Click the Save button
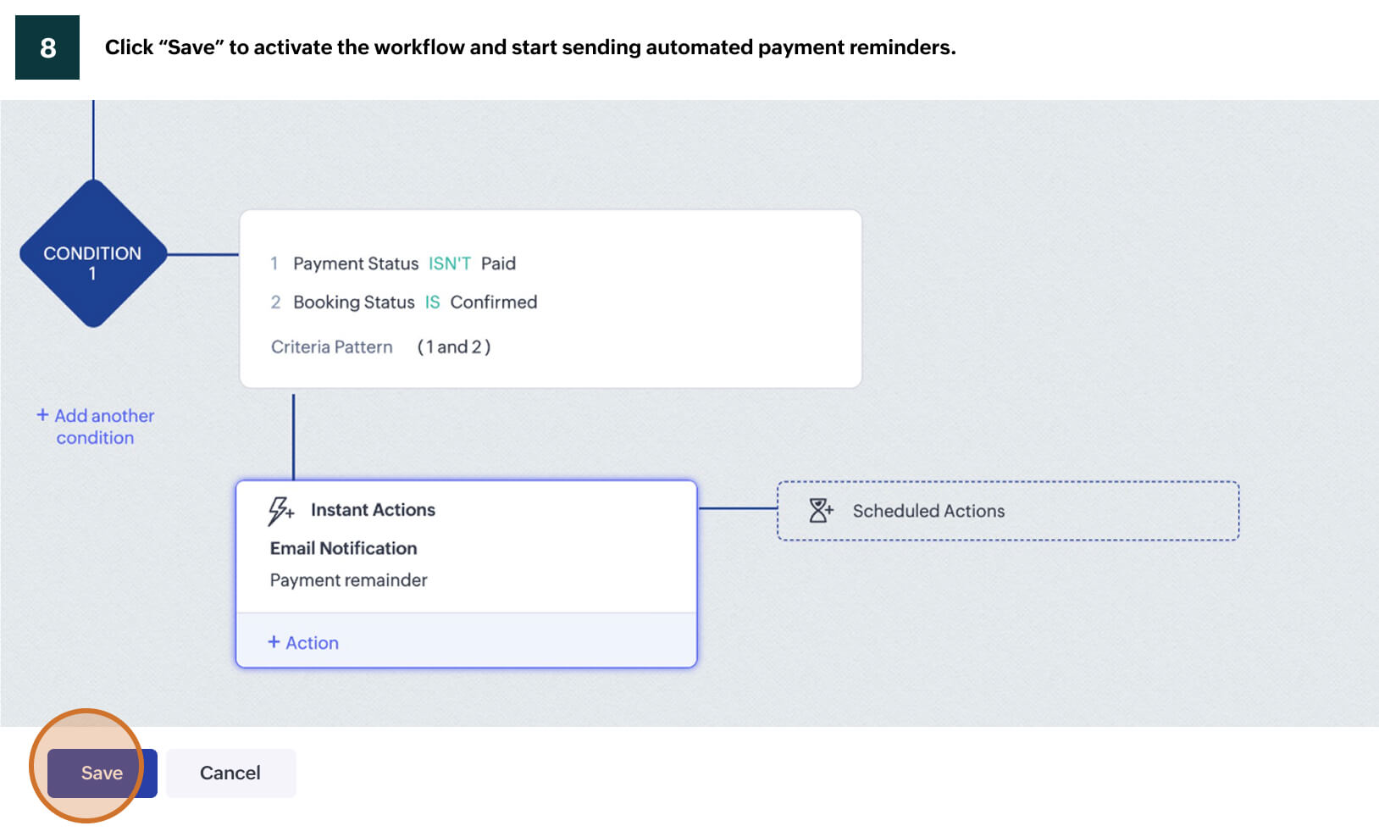The image size is (1379, 837). [x=101, y=772]
